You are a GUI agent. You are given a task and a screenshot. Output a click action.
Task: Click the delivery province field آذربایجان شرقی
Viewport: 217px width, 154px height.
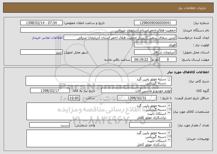click(155, 52)
